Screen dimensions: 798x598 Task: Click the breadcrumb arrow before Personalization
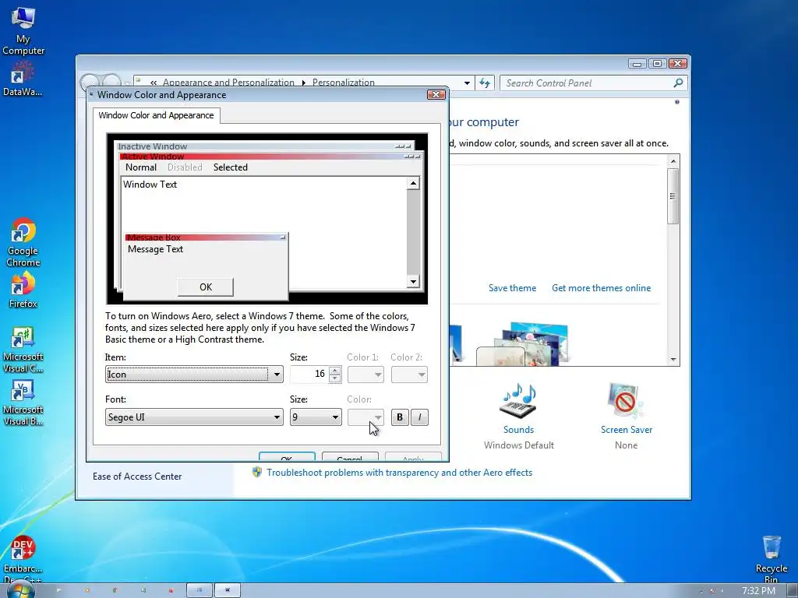point(304,83)
